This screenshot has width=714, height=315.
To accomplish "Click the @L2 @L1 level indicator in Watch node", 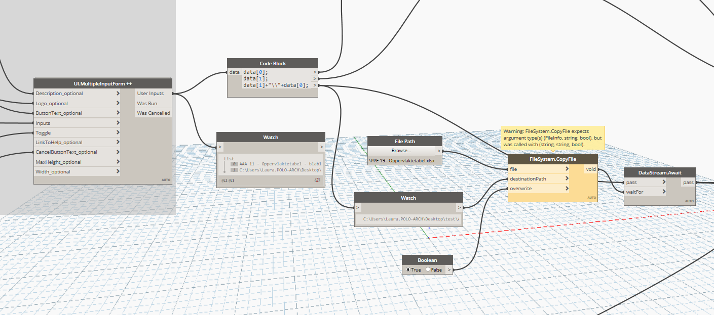I will coord(228,180).
